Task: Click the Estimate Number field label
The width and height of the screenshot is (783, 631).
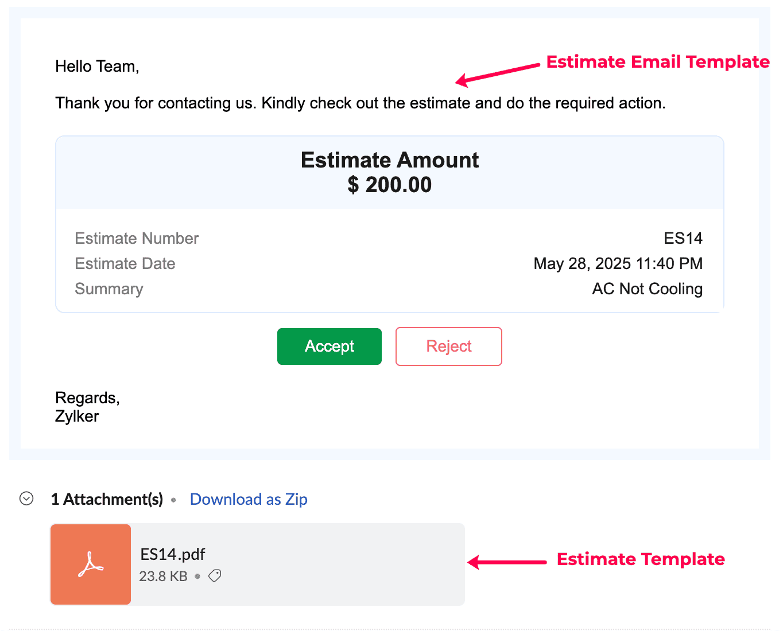Action: pos(137,238)
